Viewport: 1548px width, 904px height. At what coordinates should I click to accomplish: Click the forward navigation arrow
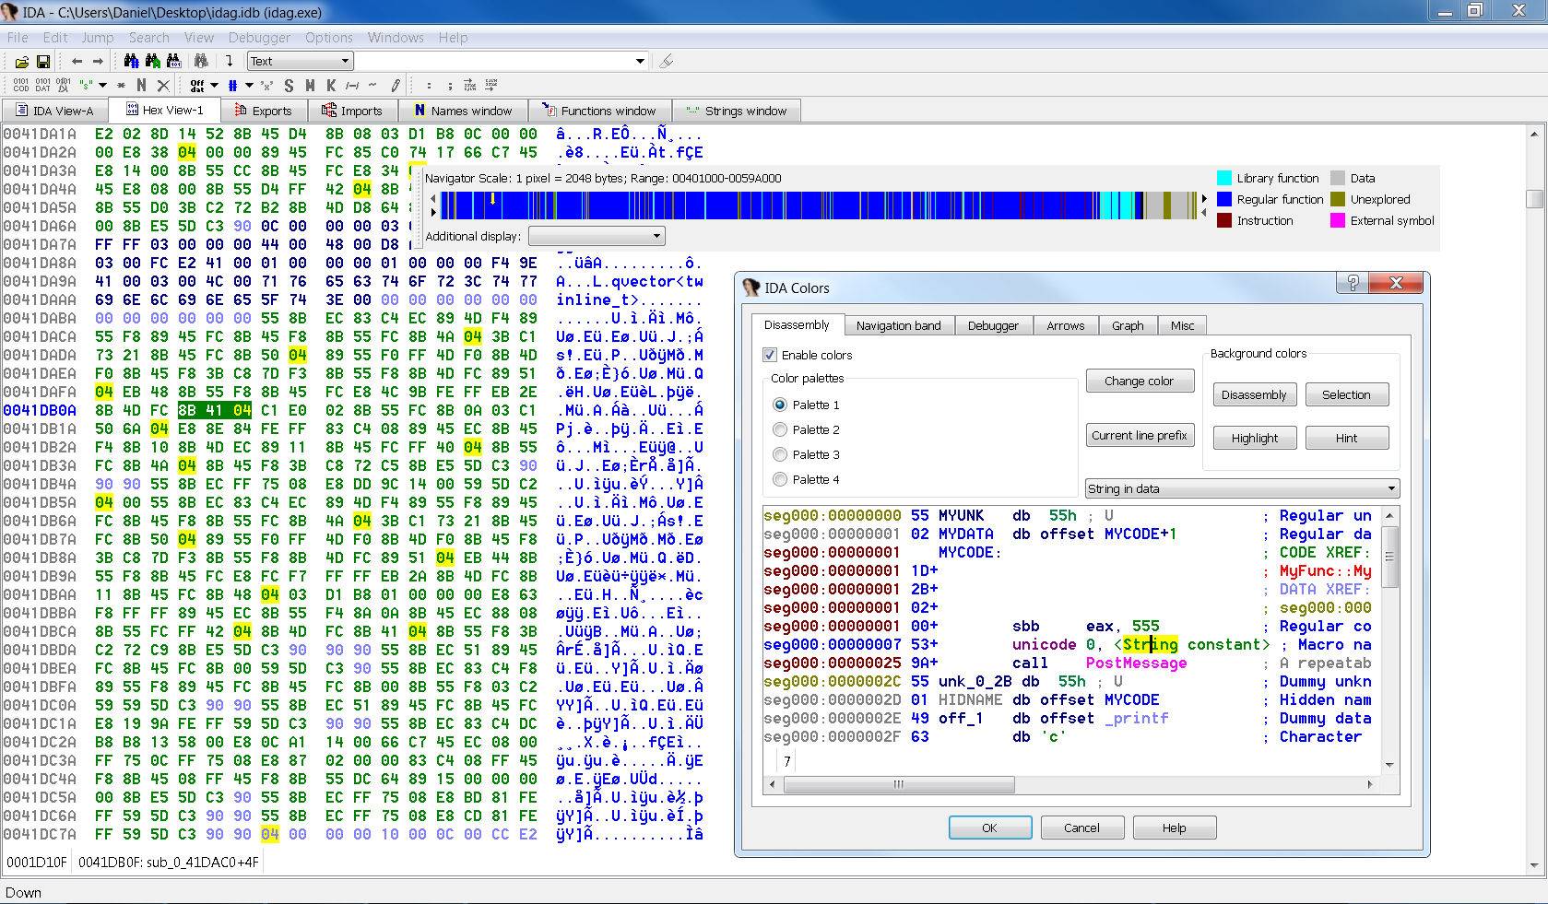(x=98, y=62)
